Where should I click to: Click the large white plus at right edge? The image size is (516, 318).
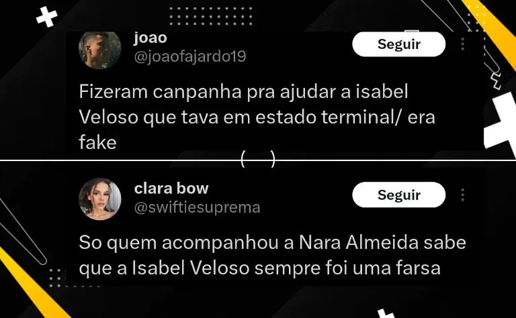(x=501, y=124)
